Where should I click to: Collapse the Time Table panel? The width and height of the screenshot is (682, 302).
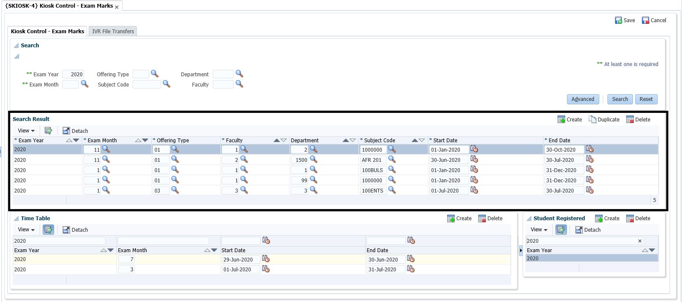16,219
